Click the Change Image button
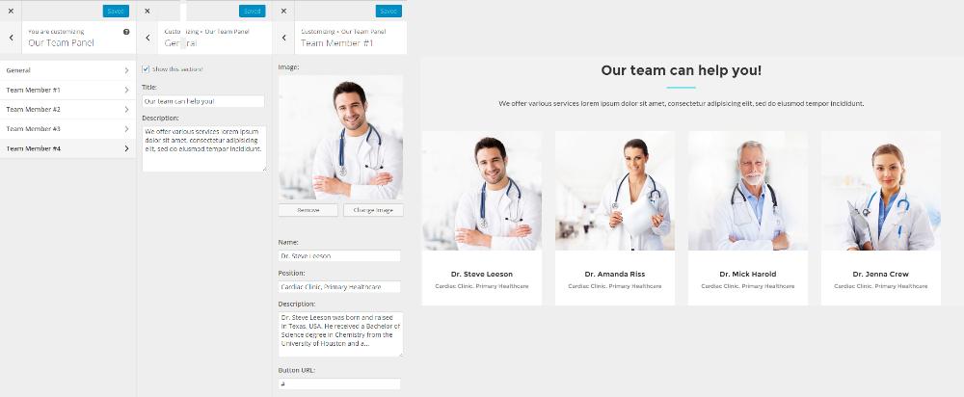964x397 pixels. click(x=373, y=210)
